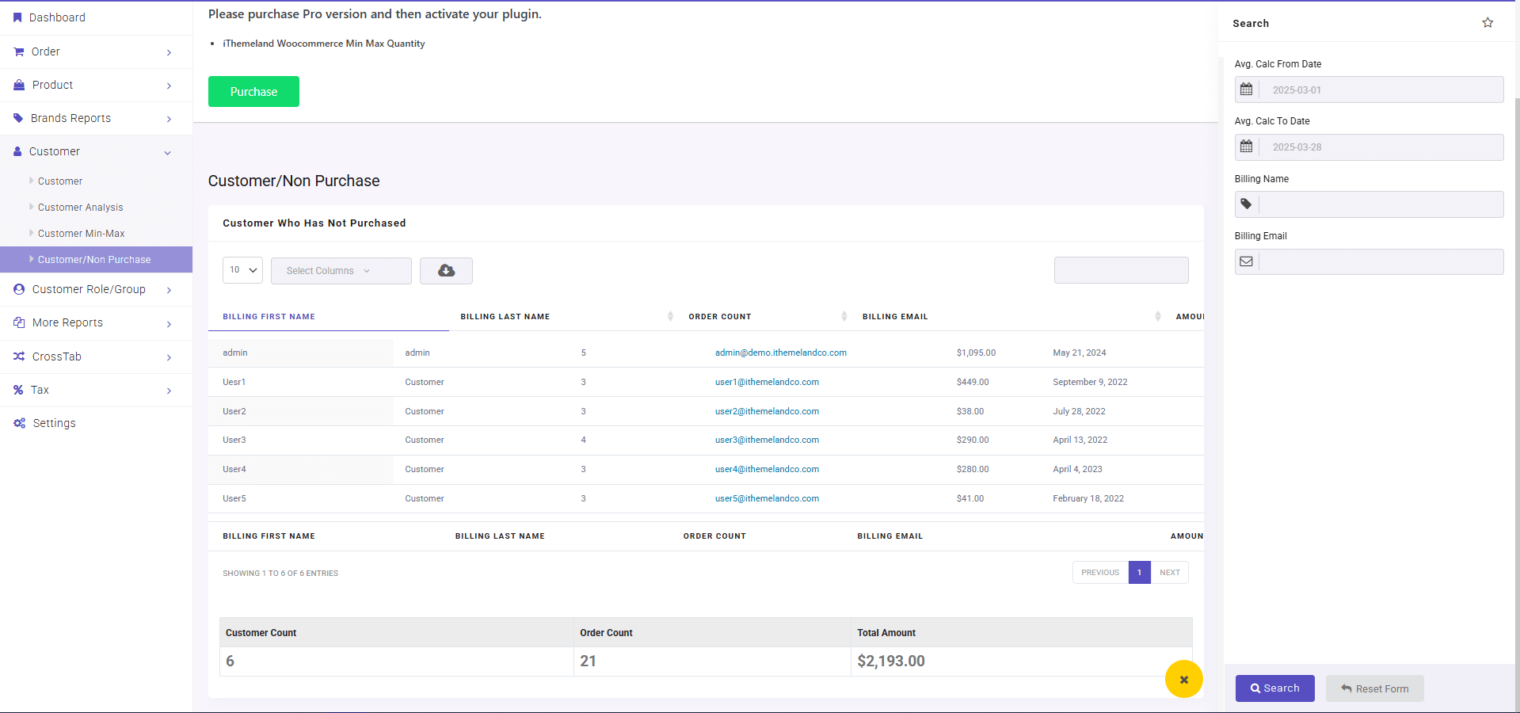The height and width of the screenshot is (713, 1520).
Task: Click the $2,193.00 total amount value
Action: point(891,661)
